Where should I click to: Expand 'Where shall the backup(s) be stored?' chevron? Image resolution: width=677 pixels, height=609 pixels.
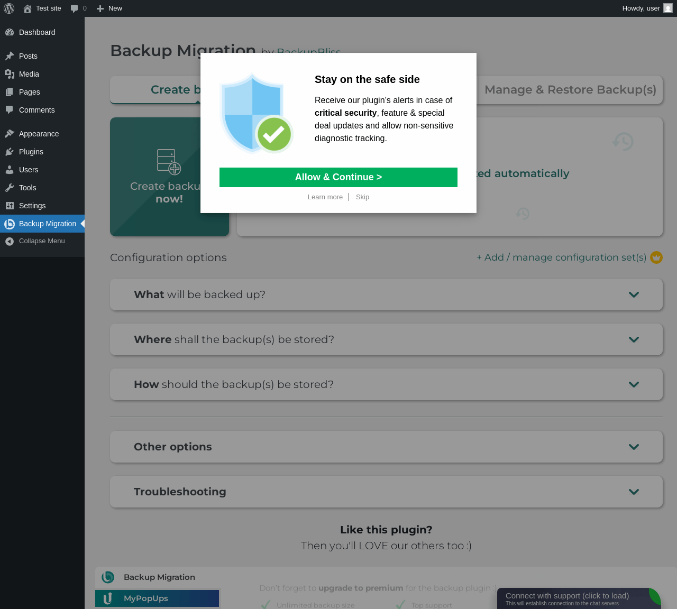click(634, 339)
